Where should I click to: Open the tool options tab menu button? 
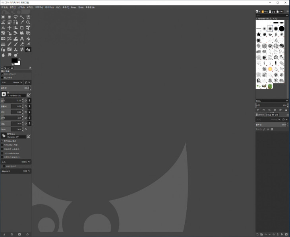click(x=30, y=68)
